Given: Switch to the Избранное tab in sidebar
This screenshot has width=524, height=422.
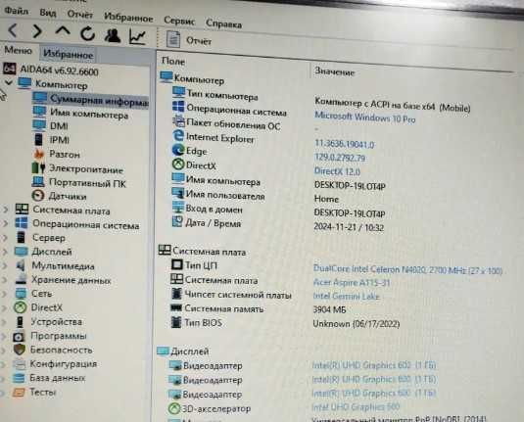Looking at the screenshot, I should [69, 54].
